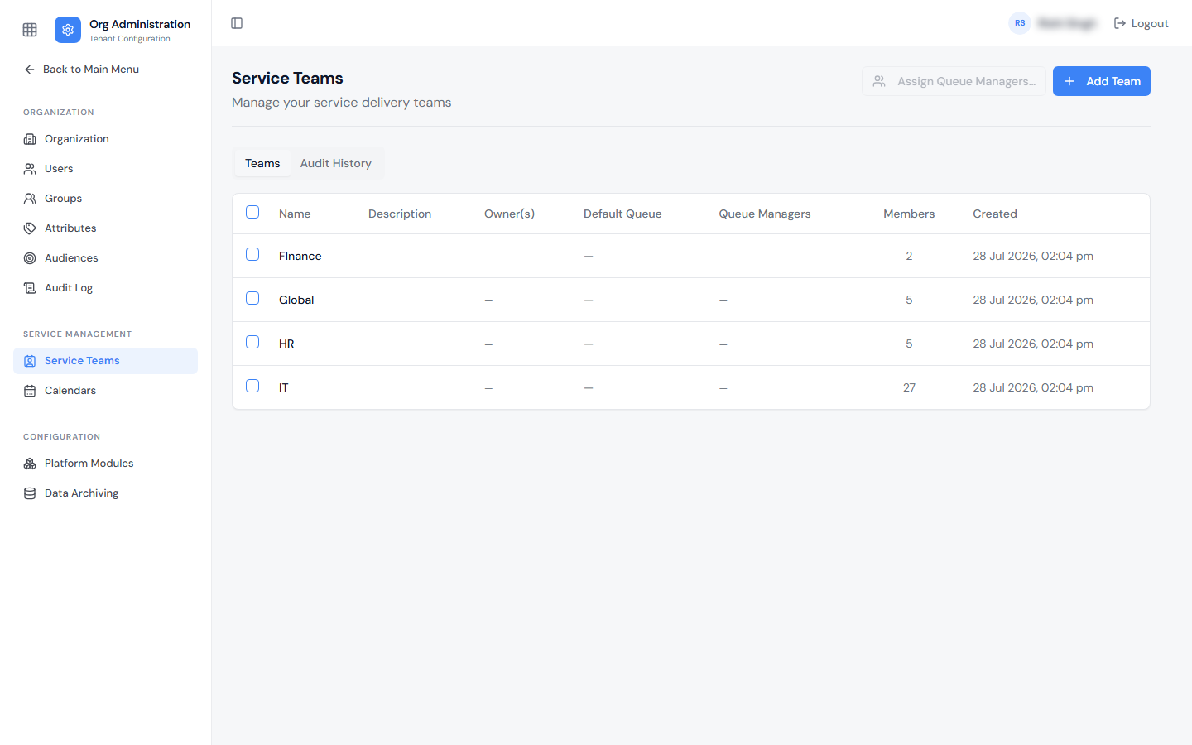Click the Audit Log scroll icon
Viewport: 1192px width, 745px height.
[x=30, y=288]
